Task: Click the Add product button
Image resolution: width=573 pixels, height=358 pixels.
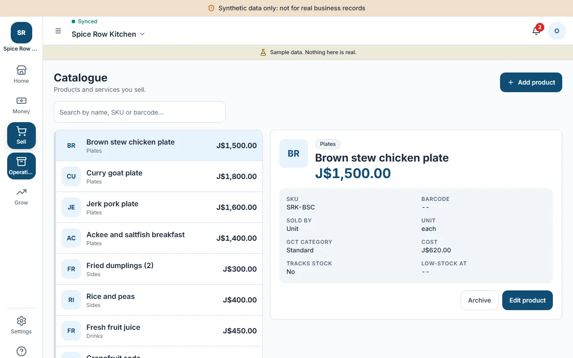Action: [x=531, y=82]
